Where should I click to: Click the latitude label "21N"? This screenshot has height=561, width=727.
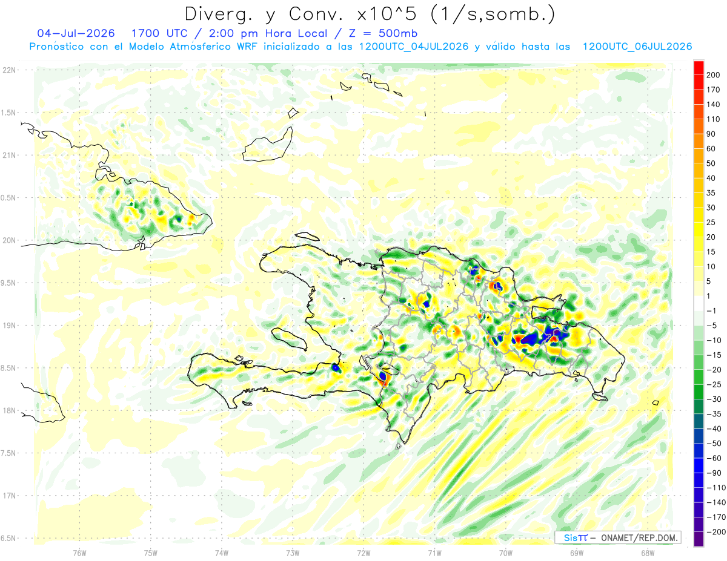[x=9, y=156]
